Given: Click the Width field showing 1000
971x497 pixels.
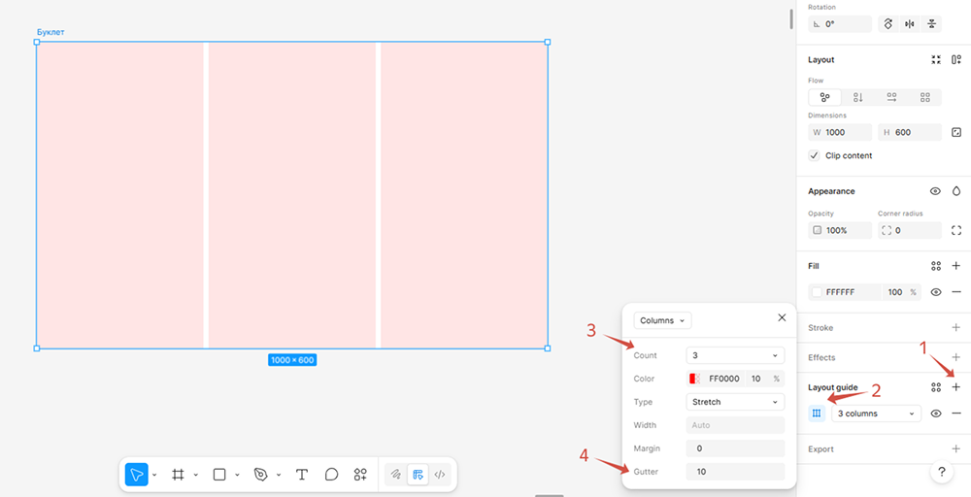Looking at the screenshot, I should click(x=840, y=132).
